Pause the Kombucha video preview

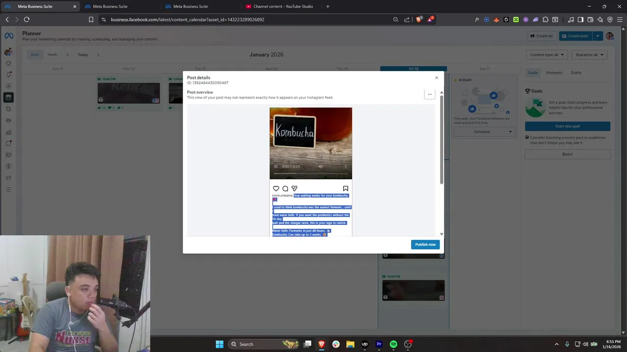pos(276,167)
